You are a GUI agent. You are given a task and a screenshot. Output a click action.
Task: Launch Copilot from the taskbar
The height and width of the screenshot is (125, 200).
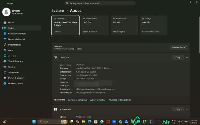point(78,122)
